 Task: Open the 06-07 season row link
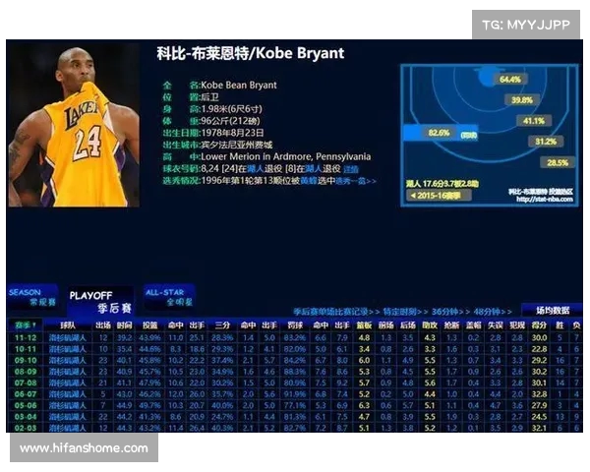[26, 394]
